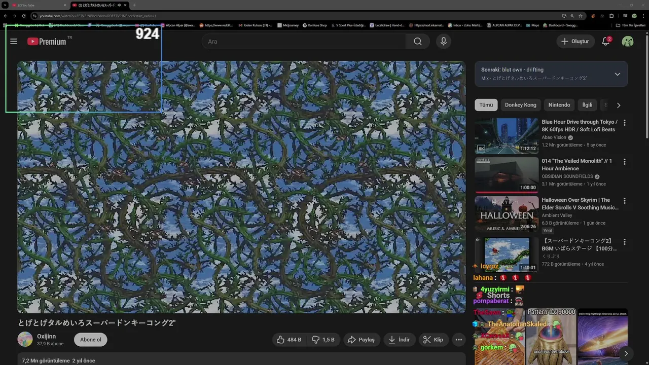This screenshot has height=365, width=649.
Task: Open the Pattern ID: 90000 short
Action: tap(551, 337)
